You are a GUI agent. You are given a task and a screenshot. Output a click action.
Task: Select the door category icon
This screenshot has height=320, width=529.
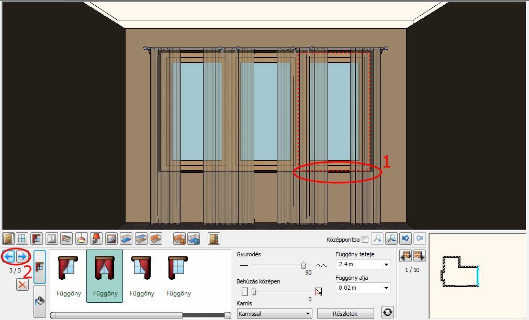tap(8, 239)
